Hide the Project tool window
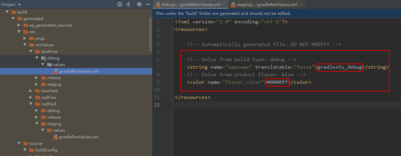The width and height of the screenshot is (401, 156). [148, 4]
